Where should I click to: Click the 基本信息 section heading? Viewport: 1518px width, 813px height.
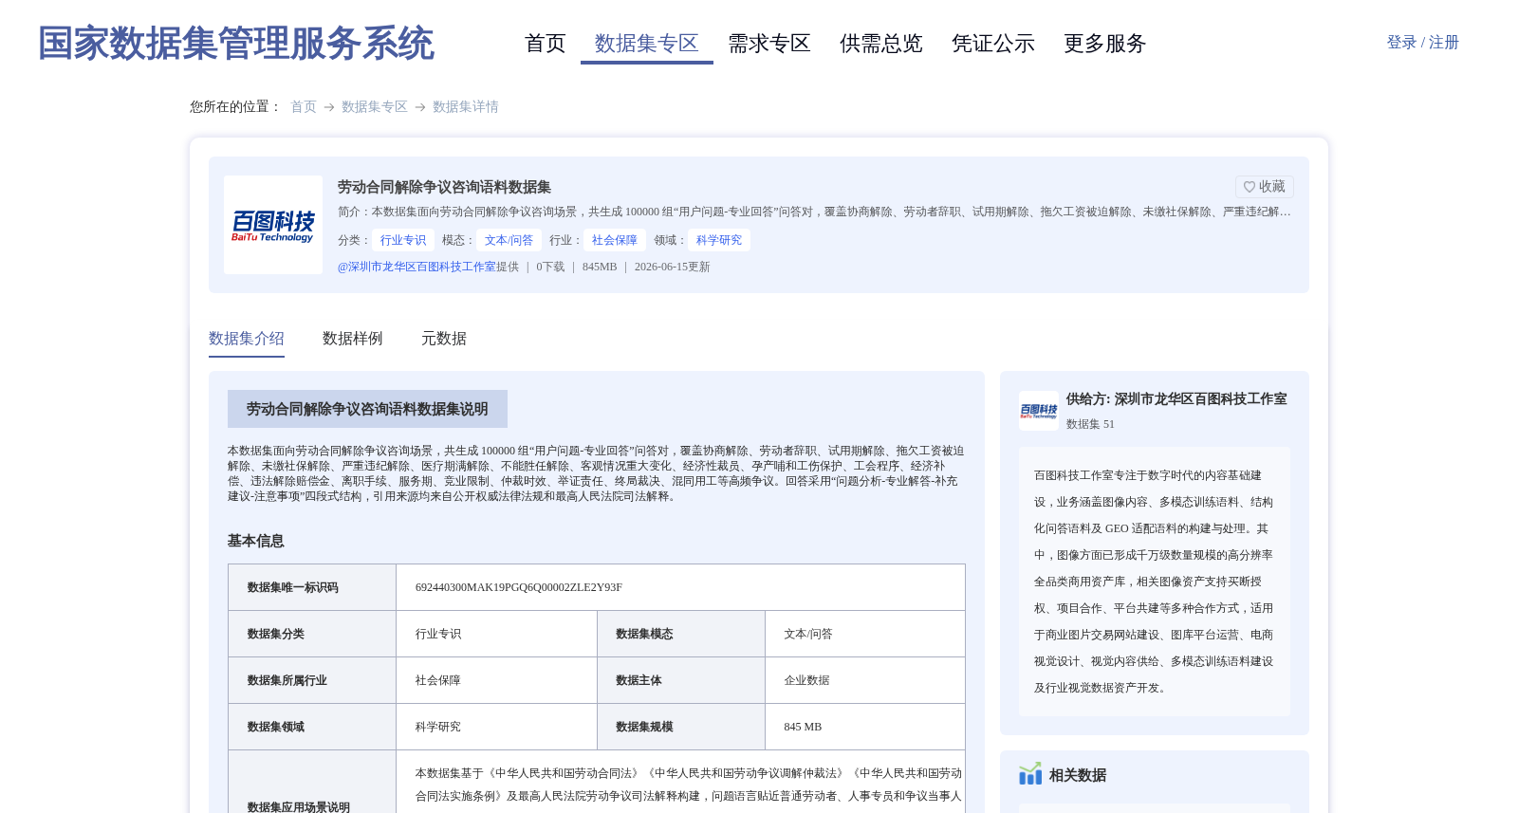(256, 541)
